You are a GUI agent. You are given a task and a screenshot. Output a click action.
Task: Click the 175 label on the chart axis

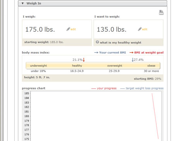pyautogui.click(x=27, y=139)
